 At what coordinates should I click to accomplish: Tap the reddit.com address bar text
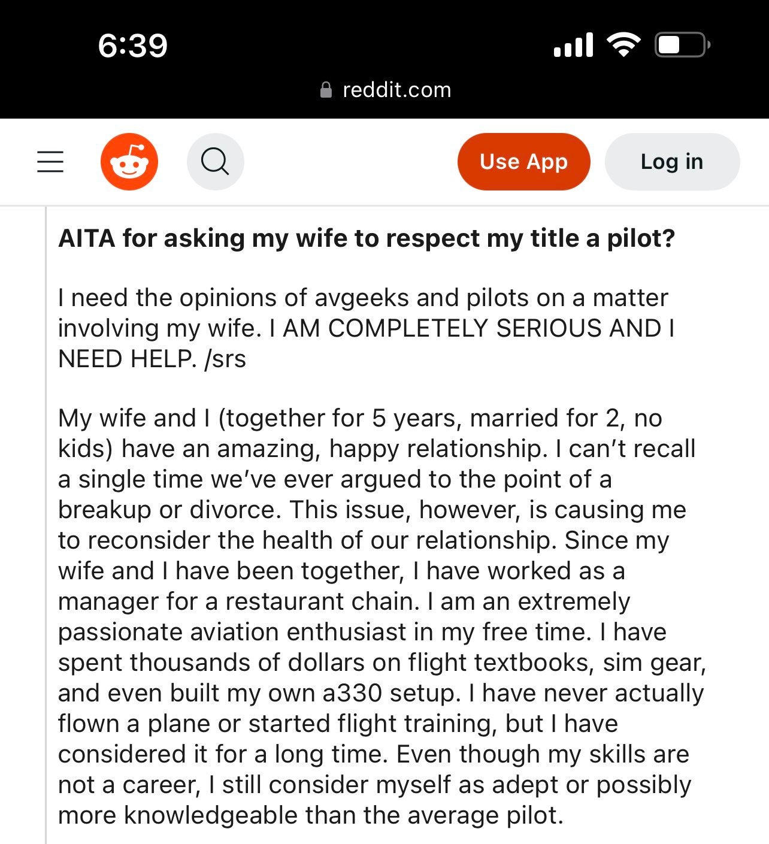(396, 90)
